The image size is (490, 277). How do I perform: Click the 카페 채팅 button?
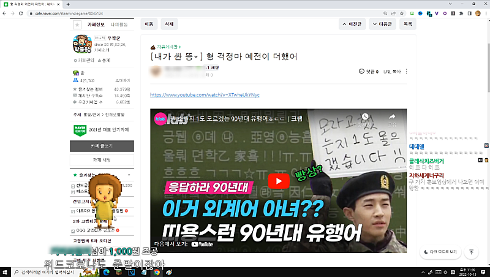[102, 160]
